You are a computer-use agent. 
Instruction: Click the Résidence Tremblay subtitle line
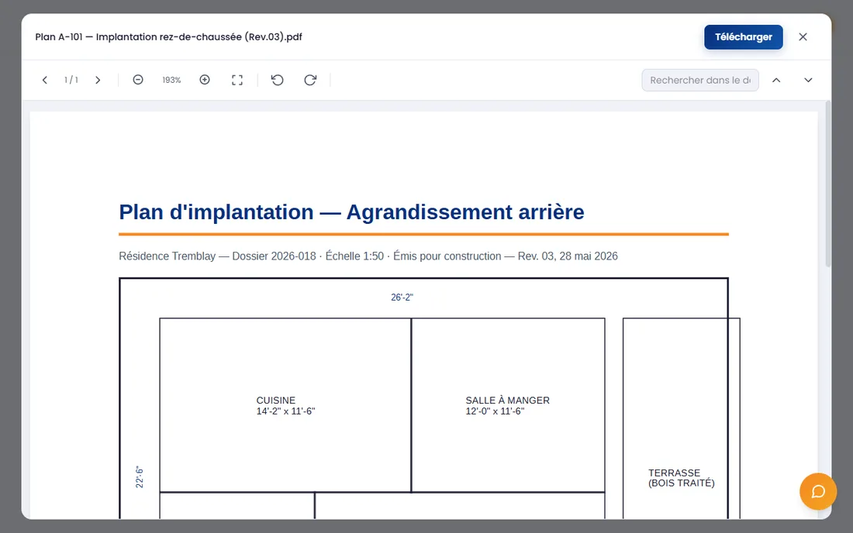click(368, 256)
